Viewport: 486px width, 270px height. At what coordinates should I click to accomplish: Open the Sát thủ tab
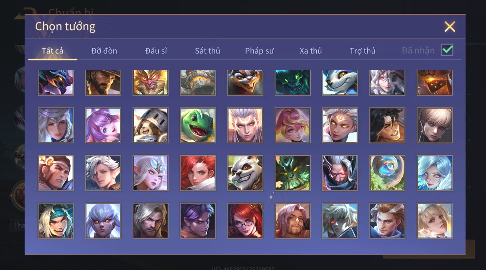pos(208,51)
